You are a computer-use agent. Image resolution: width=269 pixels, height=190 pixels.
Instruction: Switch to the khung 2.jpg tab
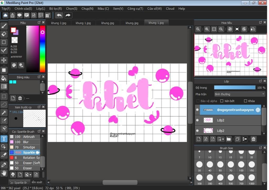(59, 23)
